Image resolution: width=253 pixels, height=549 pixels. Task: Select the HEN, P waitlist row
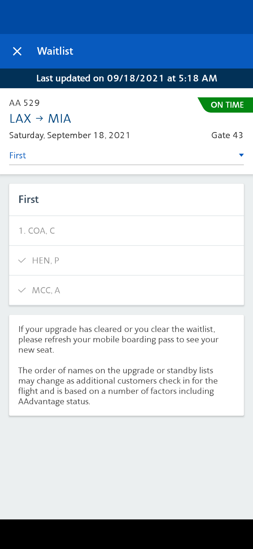coord(126,260)
